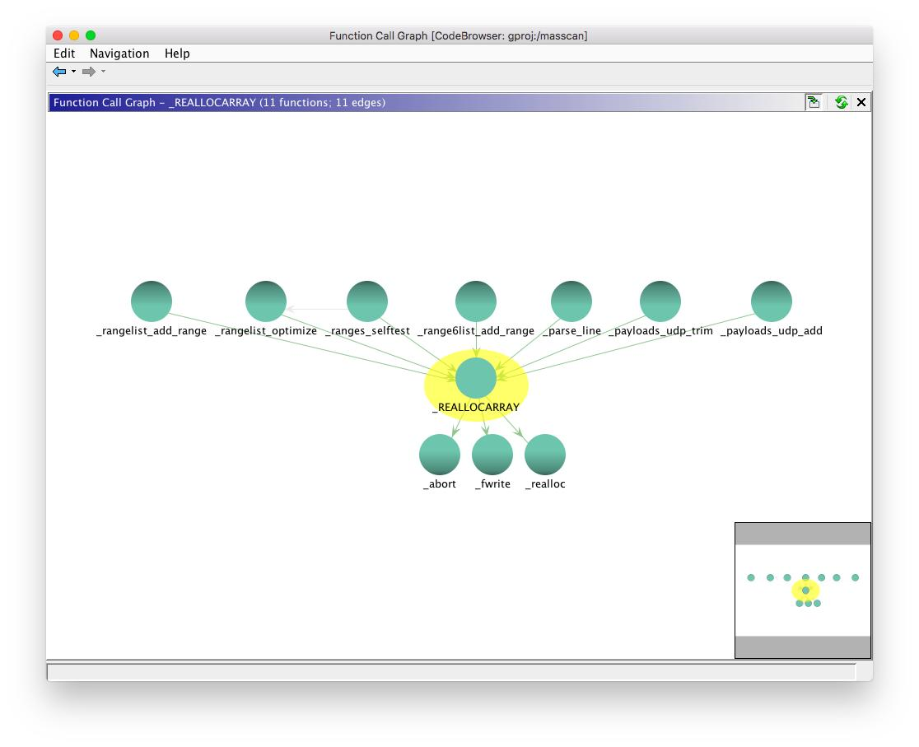Open the Navigation menu
919x747 pixels.
119,53
